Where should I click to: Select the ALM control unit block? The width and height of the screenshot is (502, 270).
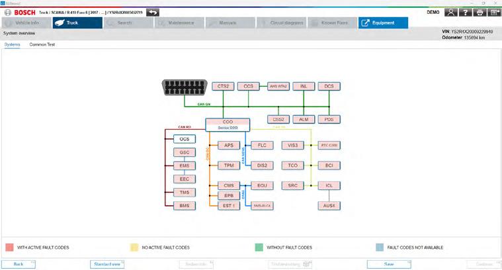(x=304, y=119)
